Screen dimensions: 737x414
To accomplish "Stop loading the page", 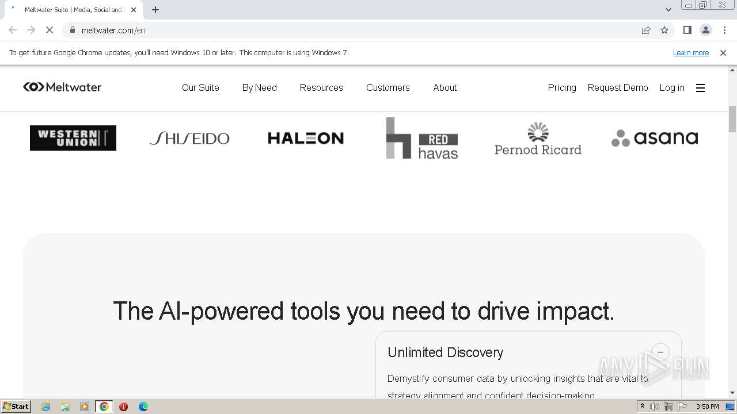I will (50, 30).
